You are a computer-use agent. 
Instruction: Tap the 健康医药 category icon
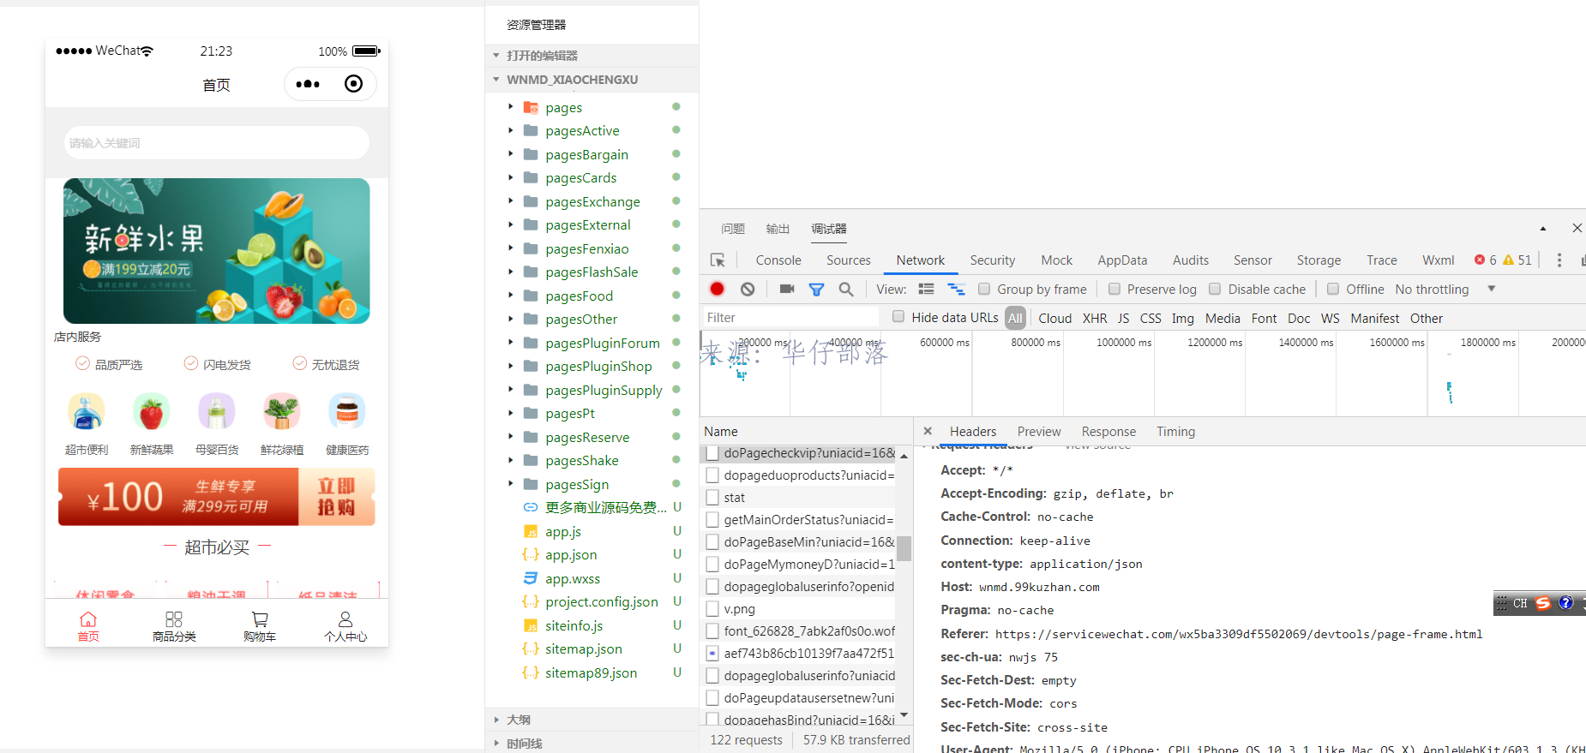click(x=347, y=412)
